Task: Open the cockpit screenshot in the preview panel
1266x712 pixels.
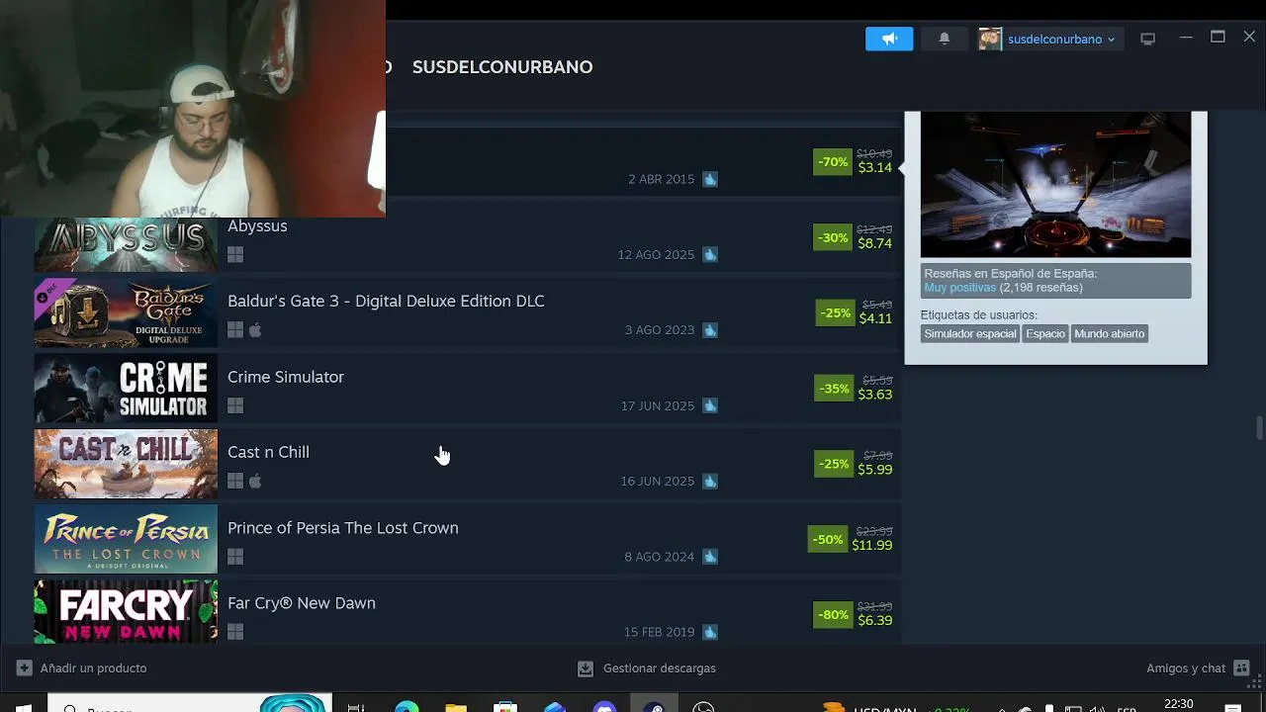Action: pyautogui.click(x=1055, y=184)
